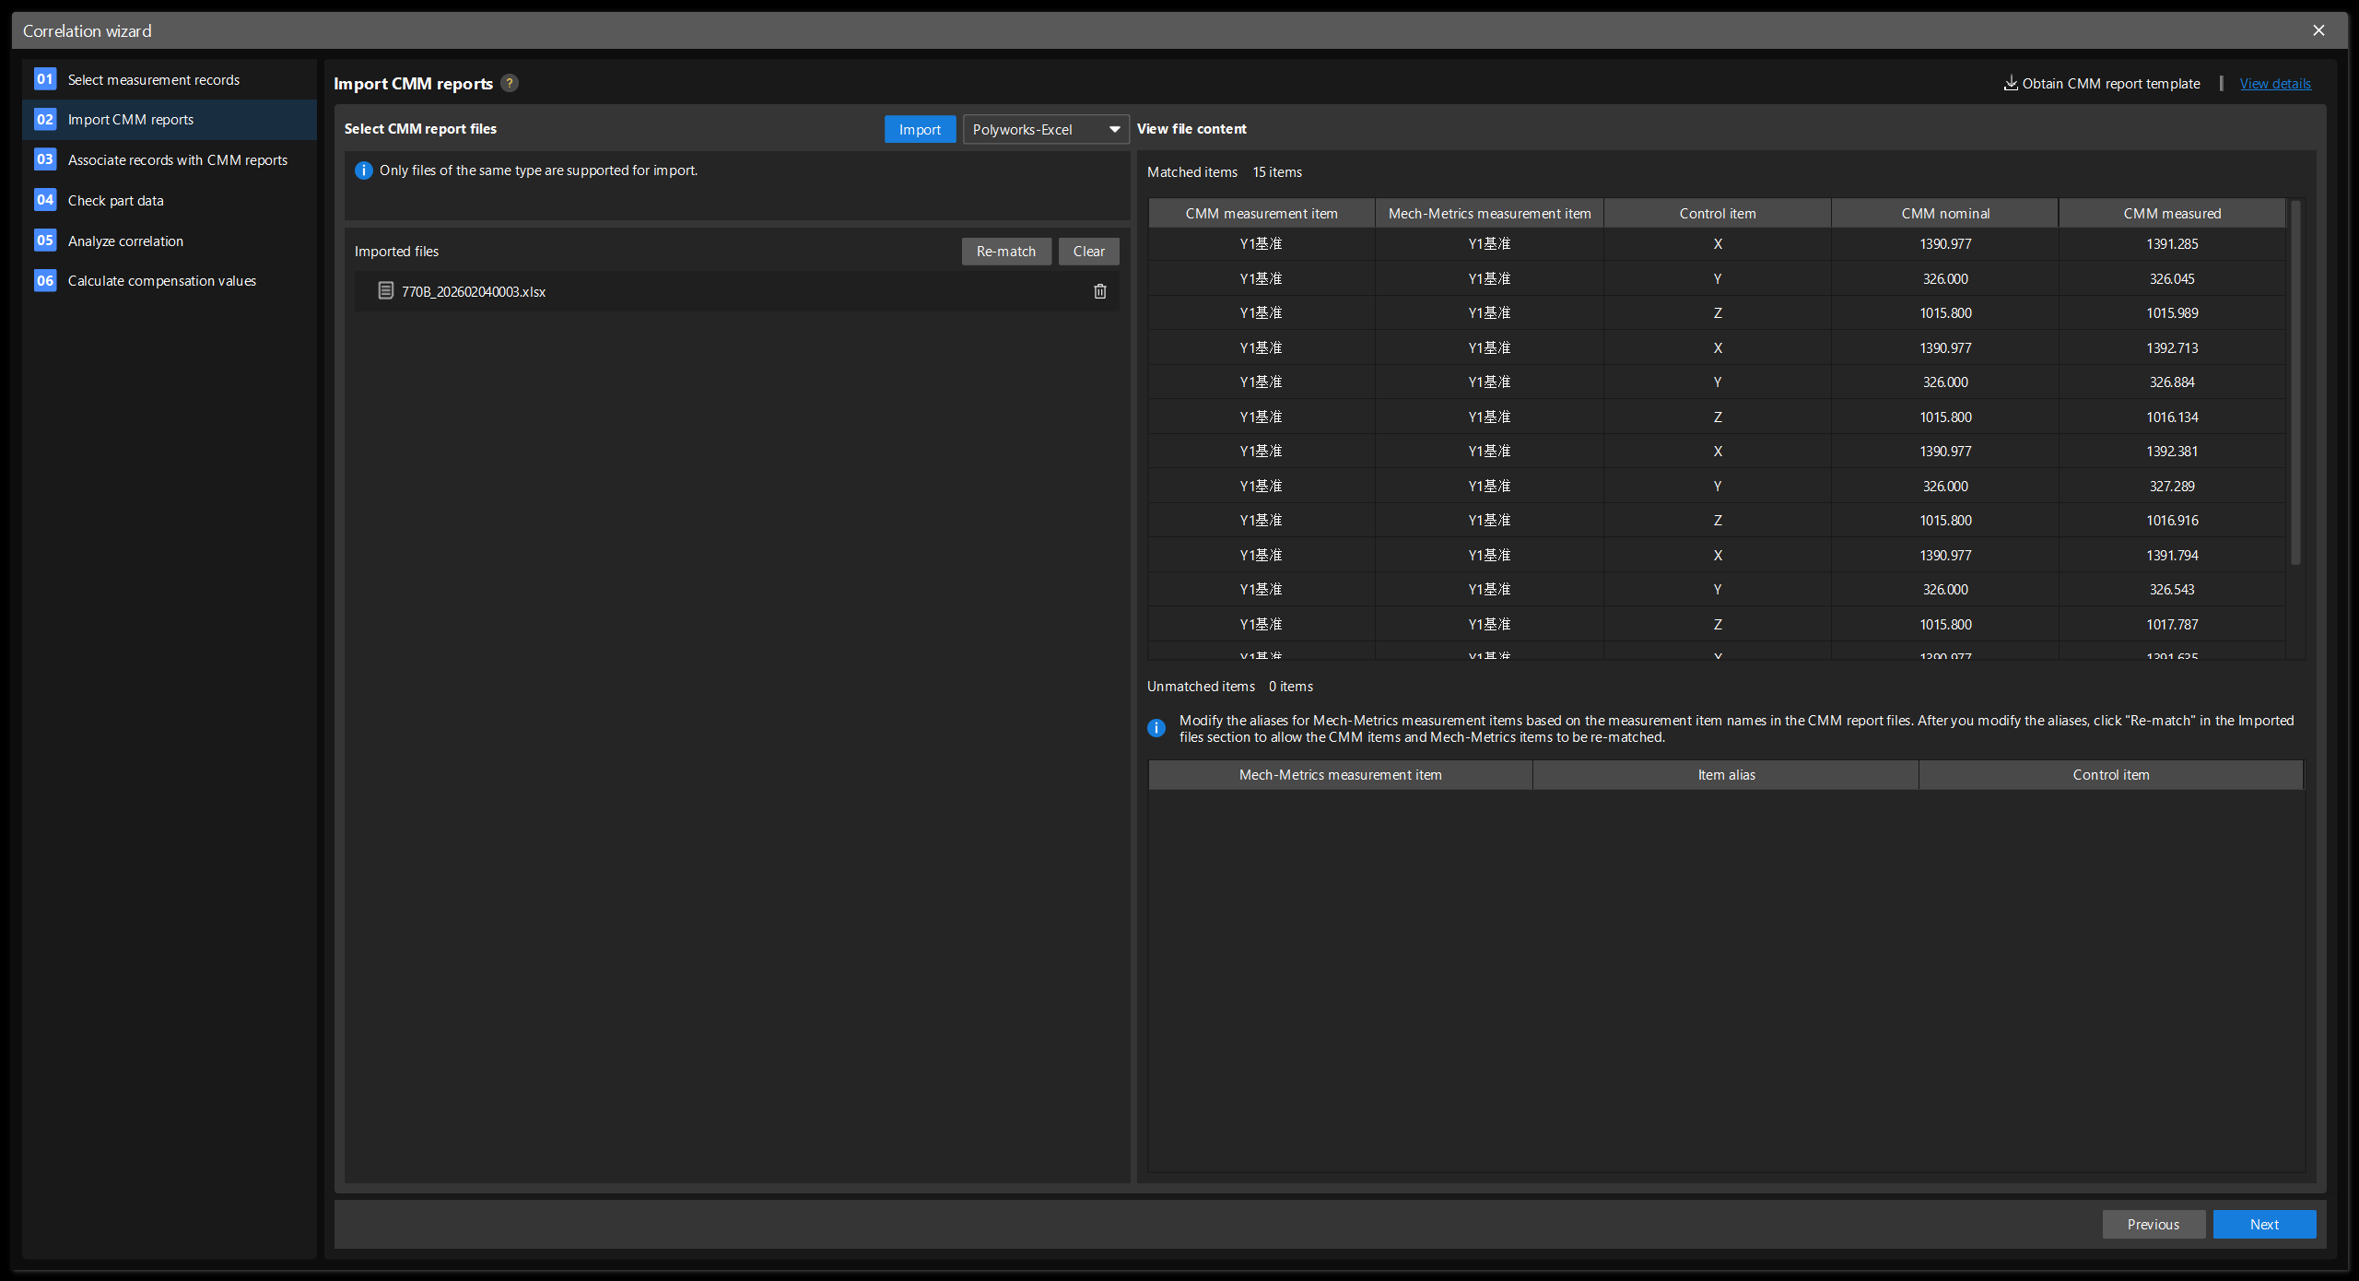This screenshot has height=1281, width=2359.
Task: Open Associate records with CMM reports step
Action: coord(178,159)
